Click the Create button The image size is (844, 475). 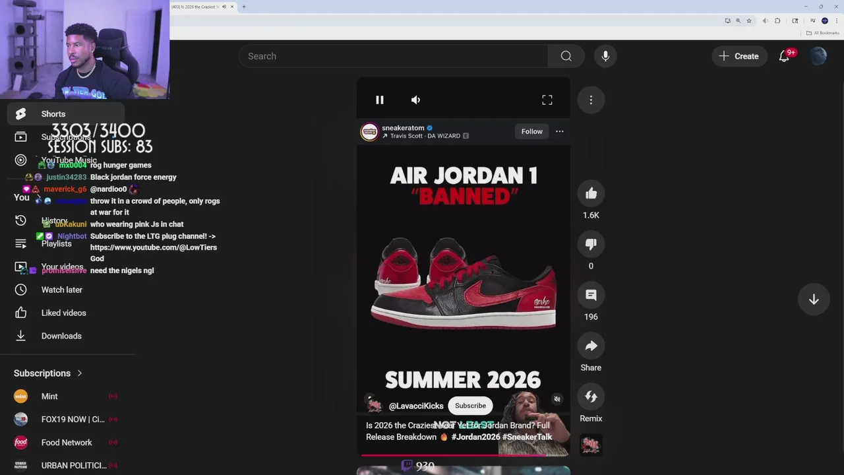tap(739, 56)
